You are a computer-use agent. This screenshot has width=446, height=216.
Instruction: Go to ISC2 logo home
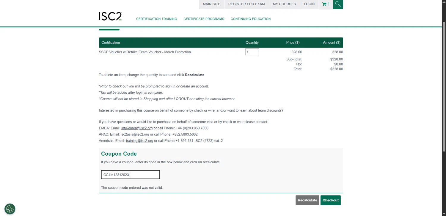click(110, 16)
